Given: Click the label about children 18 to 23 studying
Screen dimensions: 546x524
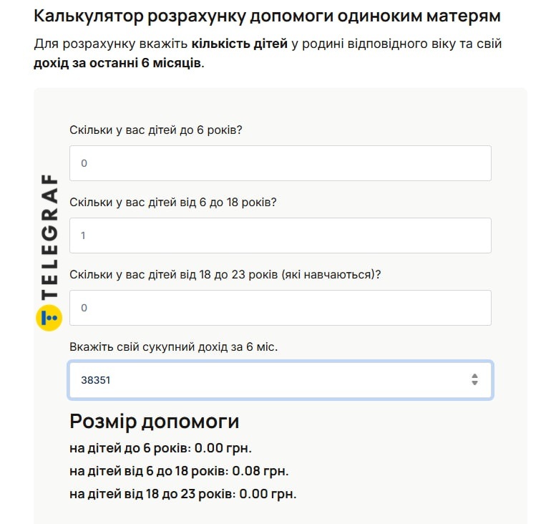Looking at the screenshot, I should [x=225, y=274].
